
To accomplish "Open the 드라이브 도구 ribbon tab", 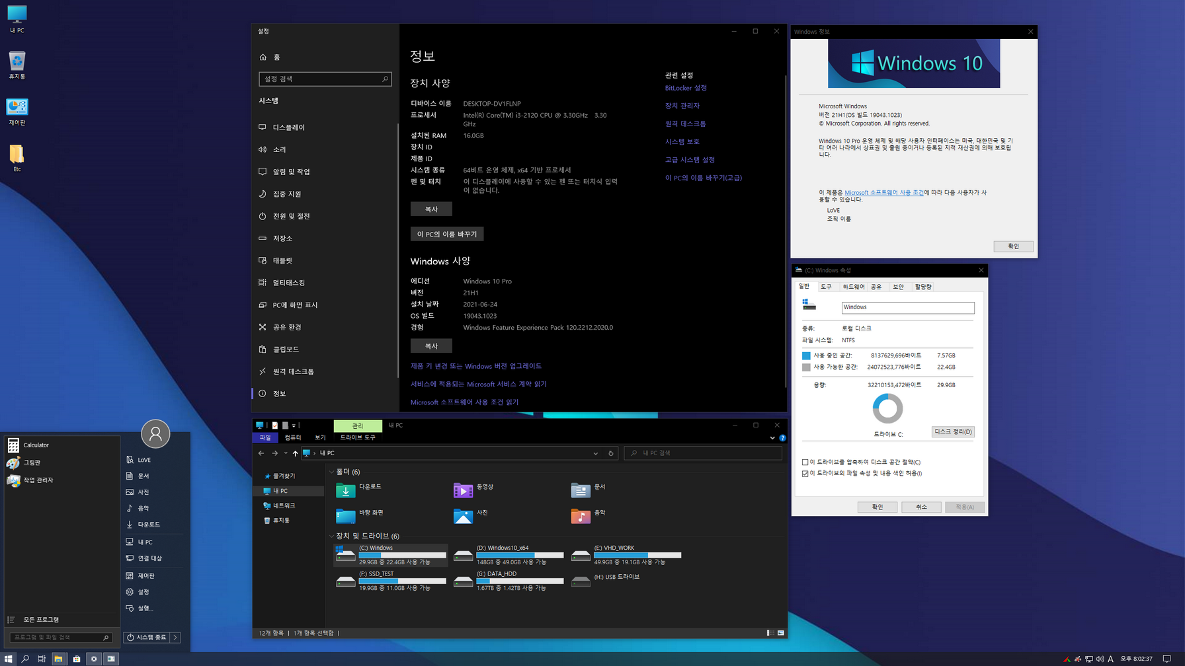I will 358,437.
